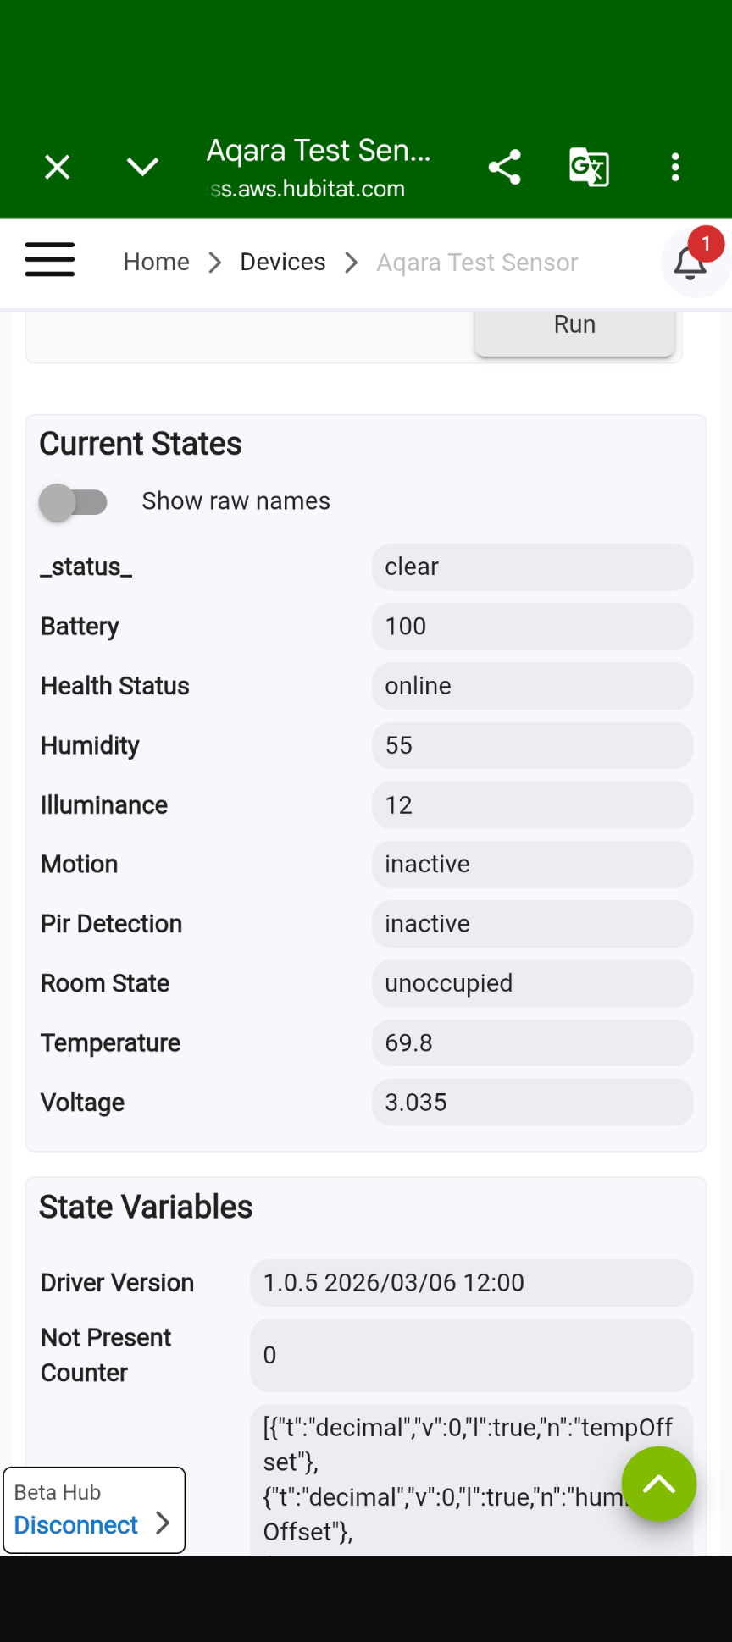Tap the green scroll-to-top button
The image size is (732, 1642).
click(658, 1484)
